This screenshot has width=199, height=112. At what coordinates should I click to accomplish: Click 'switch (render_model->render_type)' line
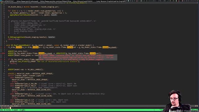(25, 76)
